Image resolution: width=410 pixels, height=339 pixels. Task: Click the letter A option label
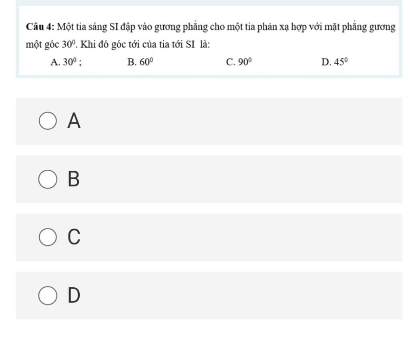pyautogui.click(x=74, y=121)
